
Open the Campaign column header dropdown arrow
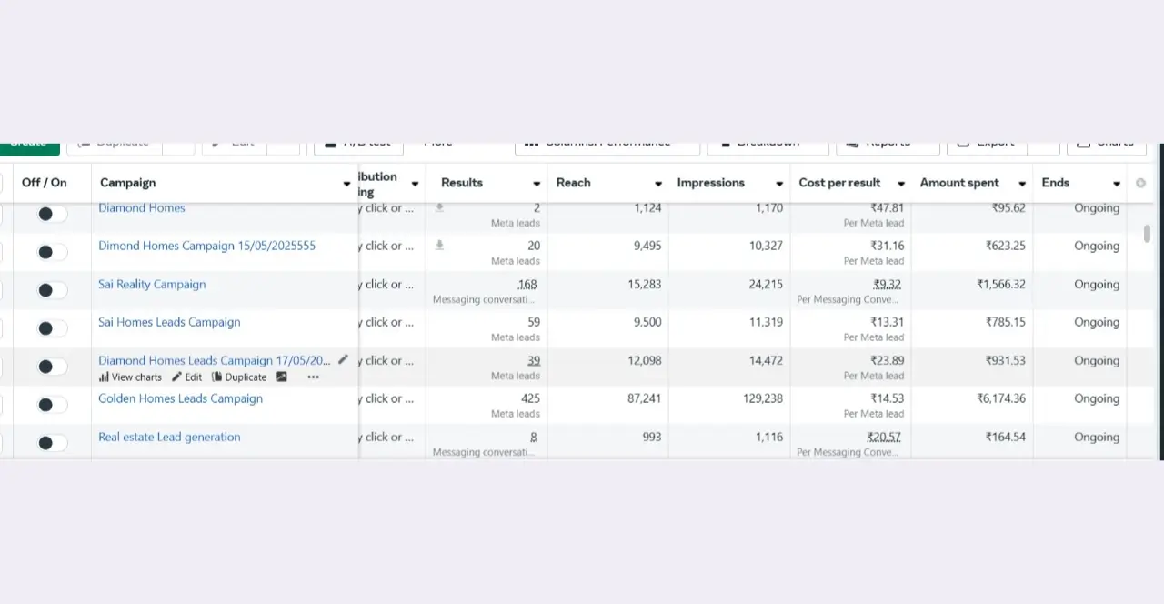tap(346, 184)
